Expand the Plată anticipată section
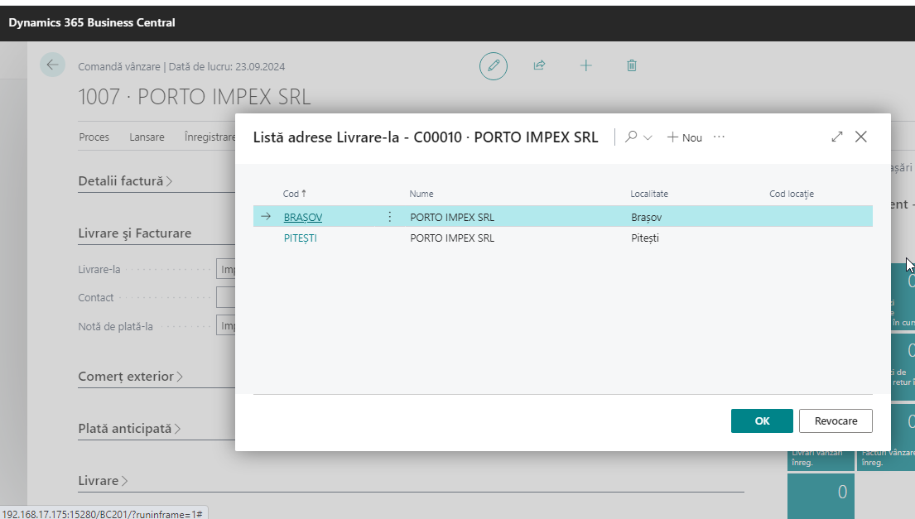Screen dimensions: 915x519 pos(129,429)
